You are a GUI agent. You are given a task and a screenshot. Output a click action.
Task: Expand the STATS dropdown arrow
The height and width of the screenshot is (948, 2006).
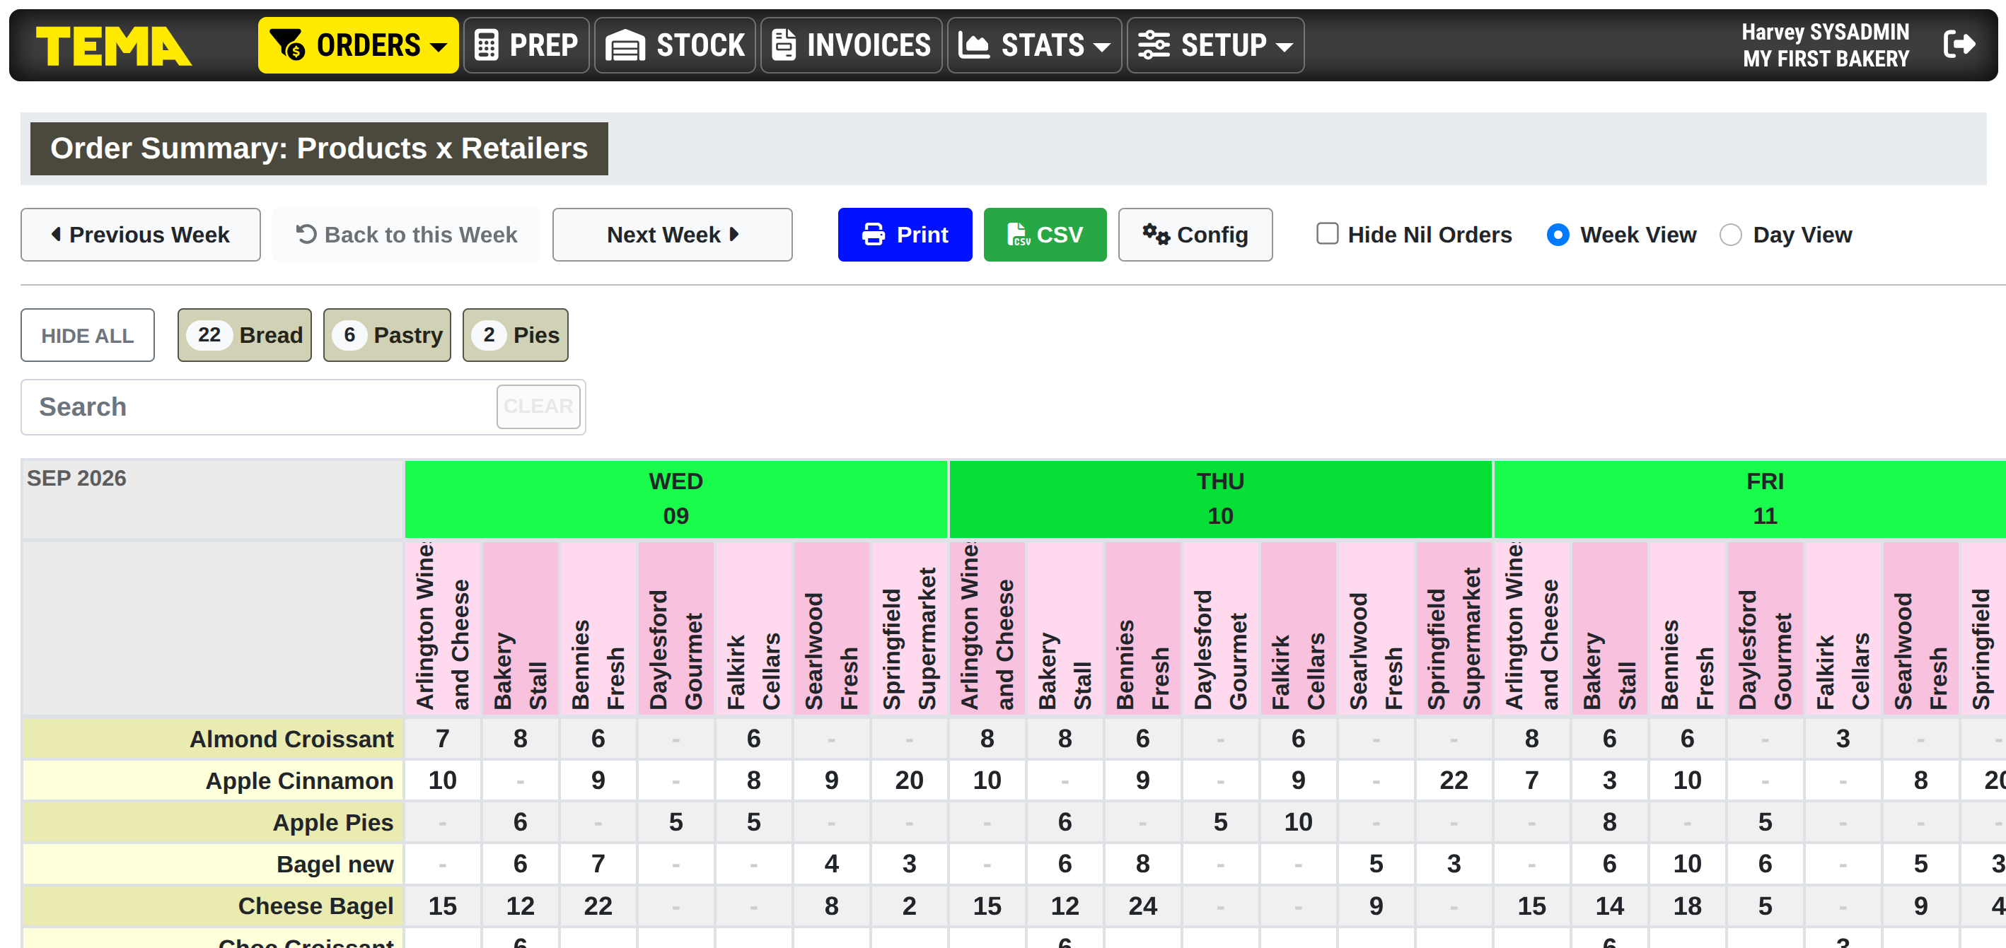(x=1101, y=47)
